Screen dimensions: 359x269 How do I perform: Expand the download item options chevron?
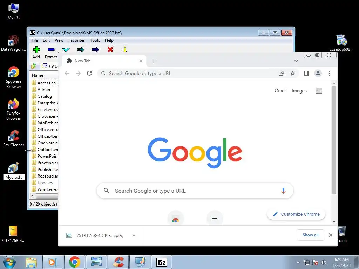point(134,235)
